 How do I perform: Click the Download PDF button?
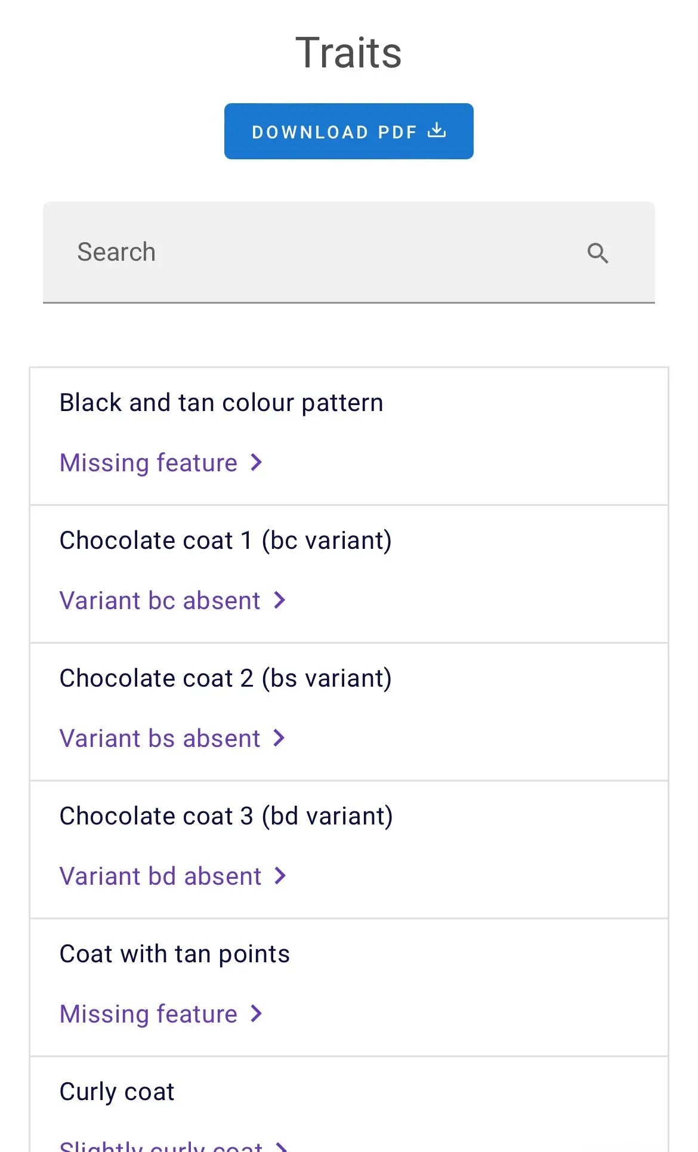[x=348, y=131]
